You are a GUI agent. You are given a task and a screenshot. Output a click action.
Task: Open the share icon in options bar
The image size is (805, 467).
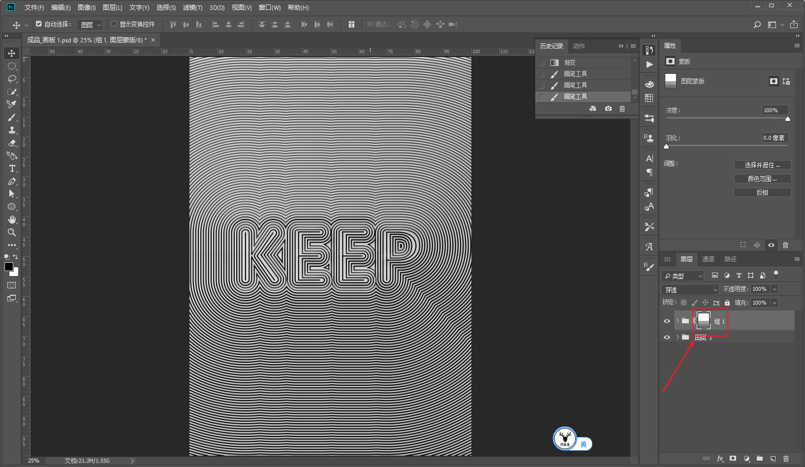pos(794,25)
